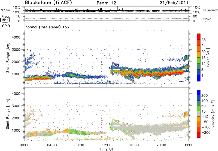This screenshot has height=151, width=218.
Task: Click the "-50" tick on Velocity color bar
Action: 205,122
